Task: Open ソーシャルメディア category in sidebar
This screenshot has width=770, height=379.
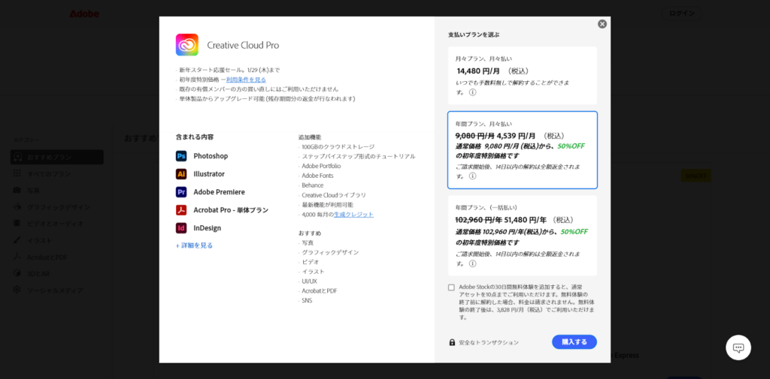Action: click(x=55, y=290)
